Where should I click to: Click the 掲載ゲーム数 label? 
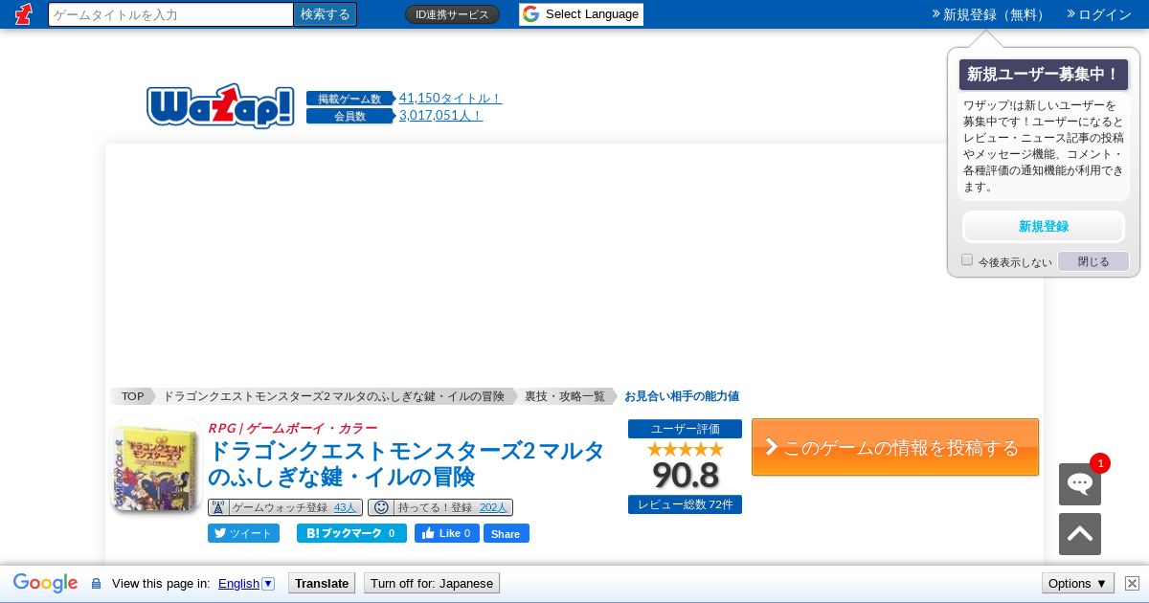(x=349, y=99)
